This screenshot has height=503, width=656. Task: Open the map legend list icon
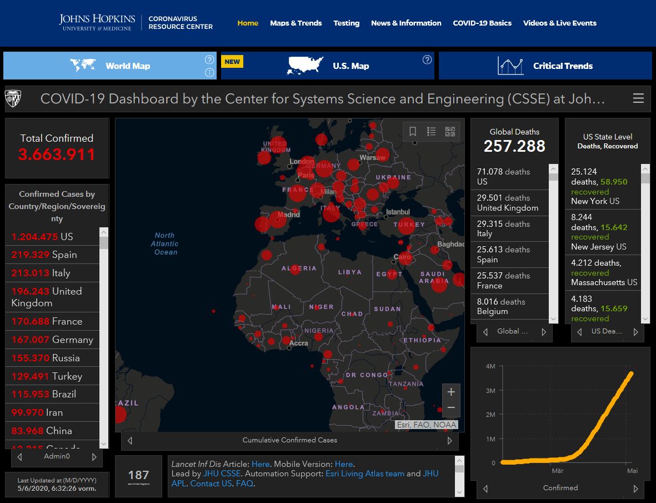click(x=432, y=132)
